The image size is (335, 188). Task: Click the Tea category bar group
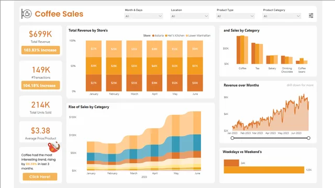pyautogui.click(x=257, y=53)
